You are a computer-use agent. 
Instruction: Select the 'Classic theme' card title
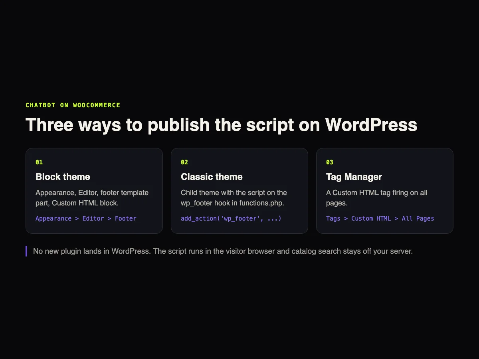point(212,177)
